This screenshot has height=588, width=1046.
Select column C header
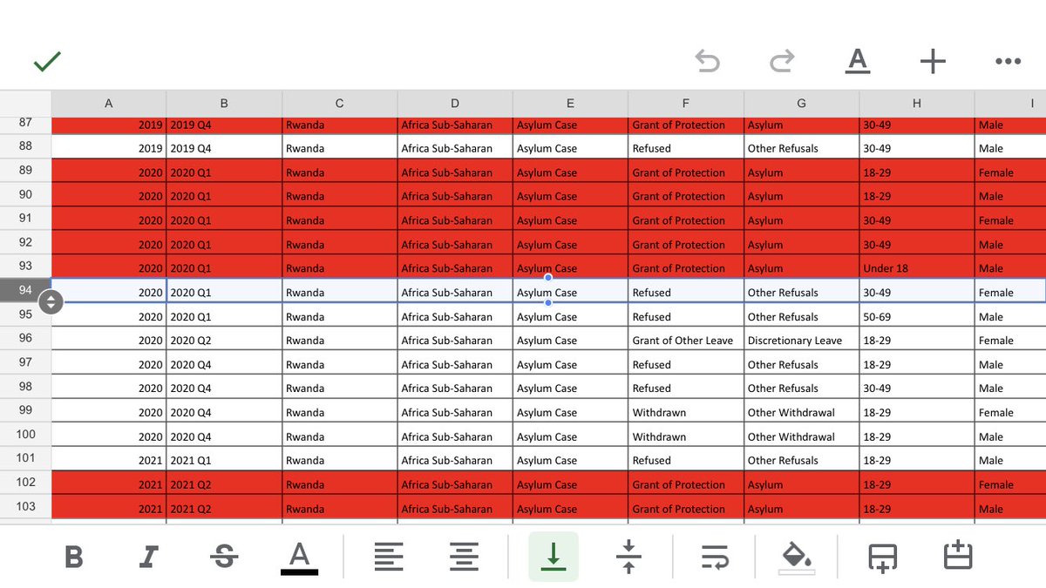coord(340,103)
